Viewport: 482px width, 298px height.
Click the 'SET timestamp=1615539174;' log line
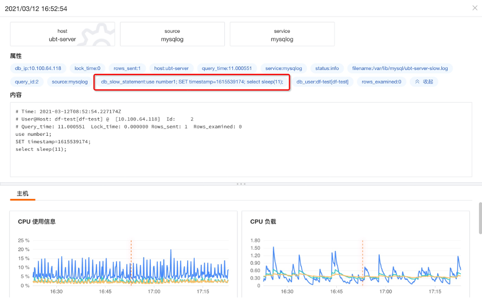point(53,142)
